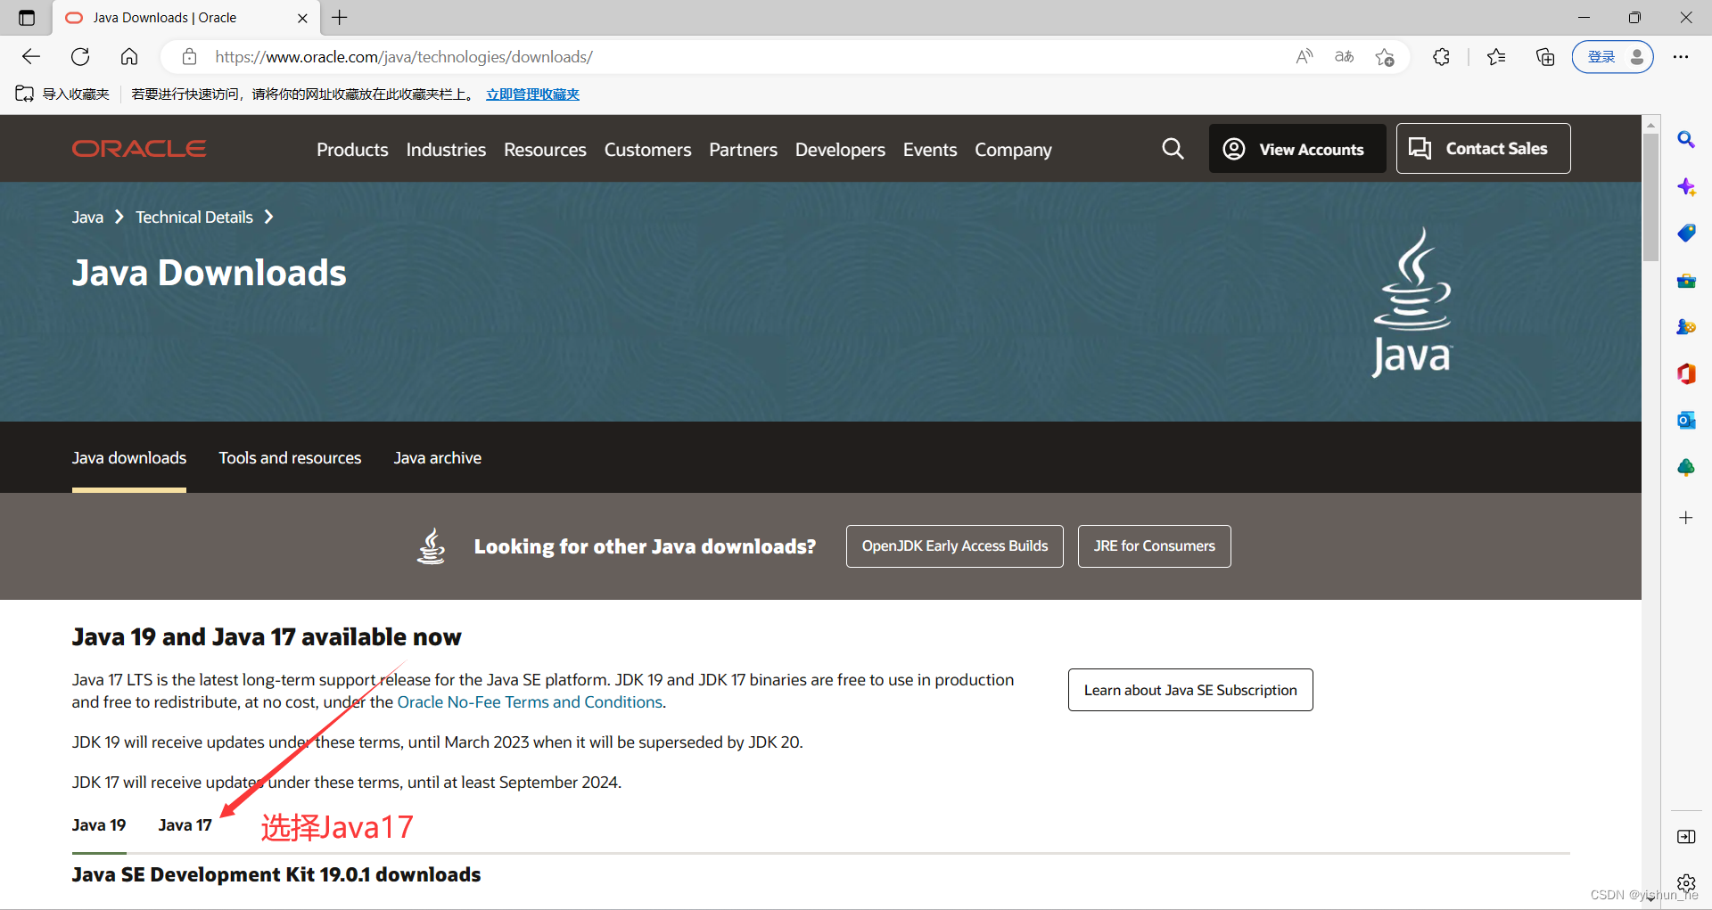Viewport: 1712px width, 910px height.
Task: Click the page vertical scrollbar thumb
Action: (1650, 198)
